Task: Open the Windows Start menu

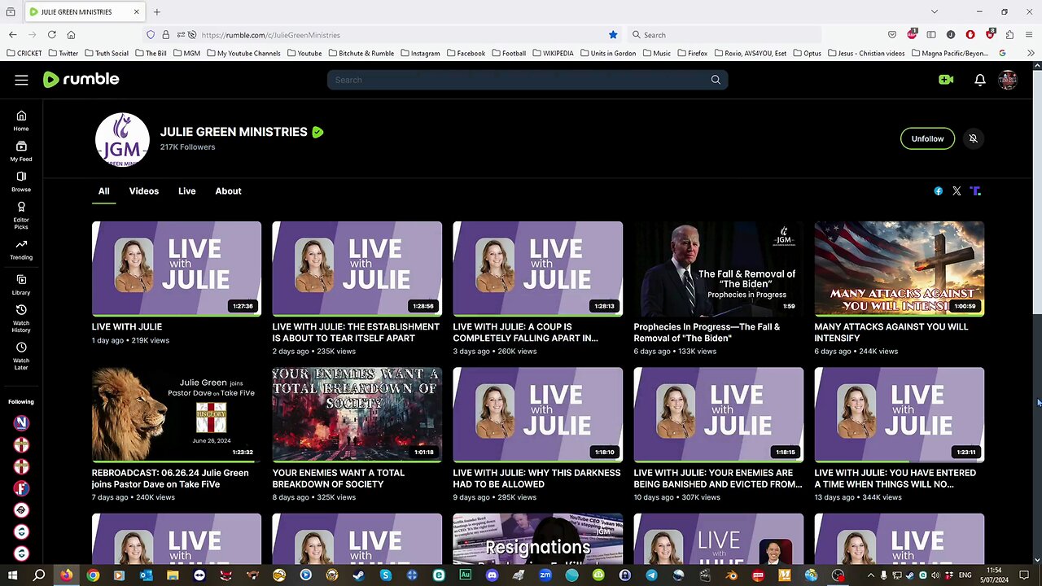Action: click(12, 575)
